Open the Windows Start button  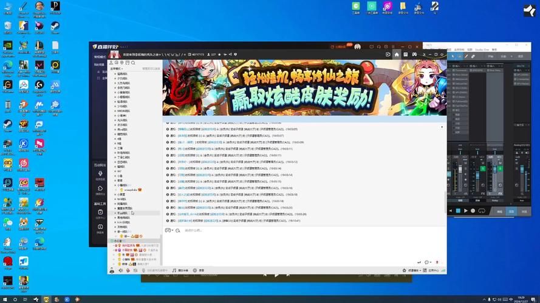click(5, 299)
